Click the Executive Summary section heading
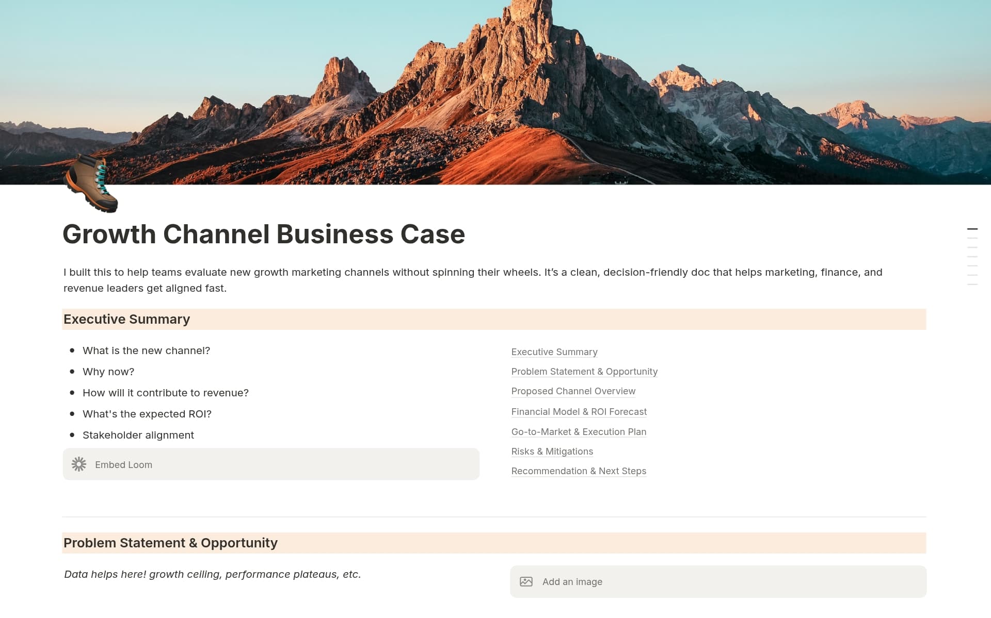 coord(126,319)
